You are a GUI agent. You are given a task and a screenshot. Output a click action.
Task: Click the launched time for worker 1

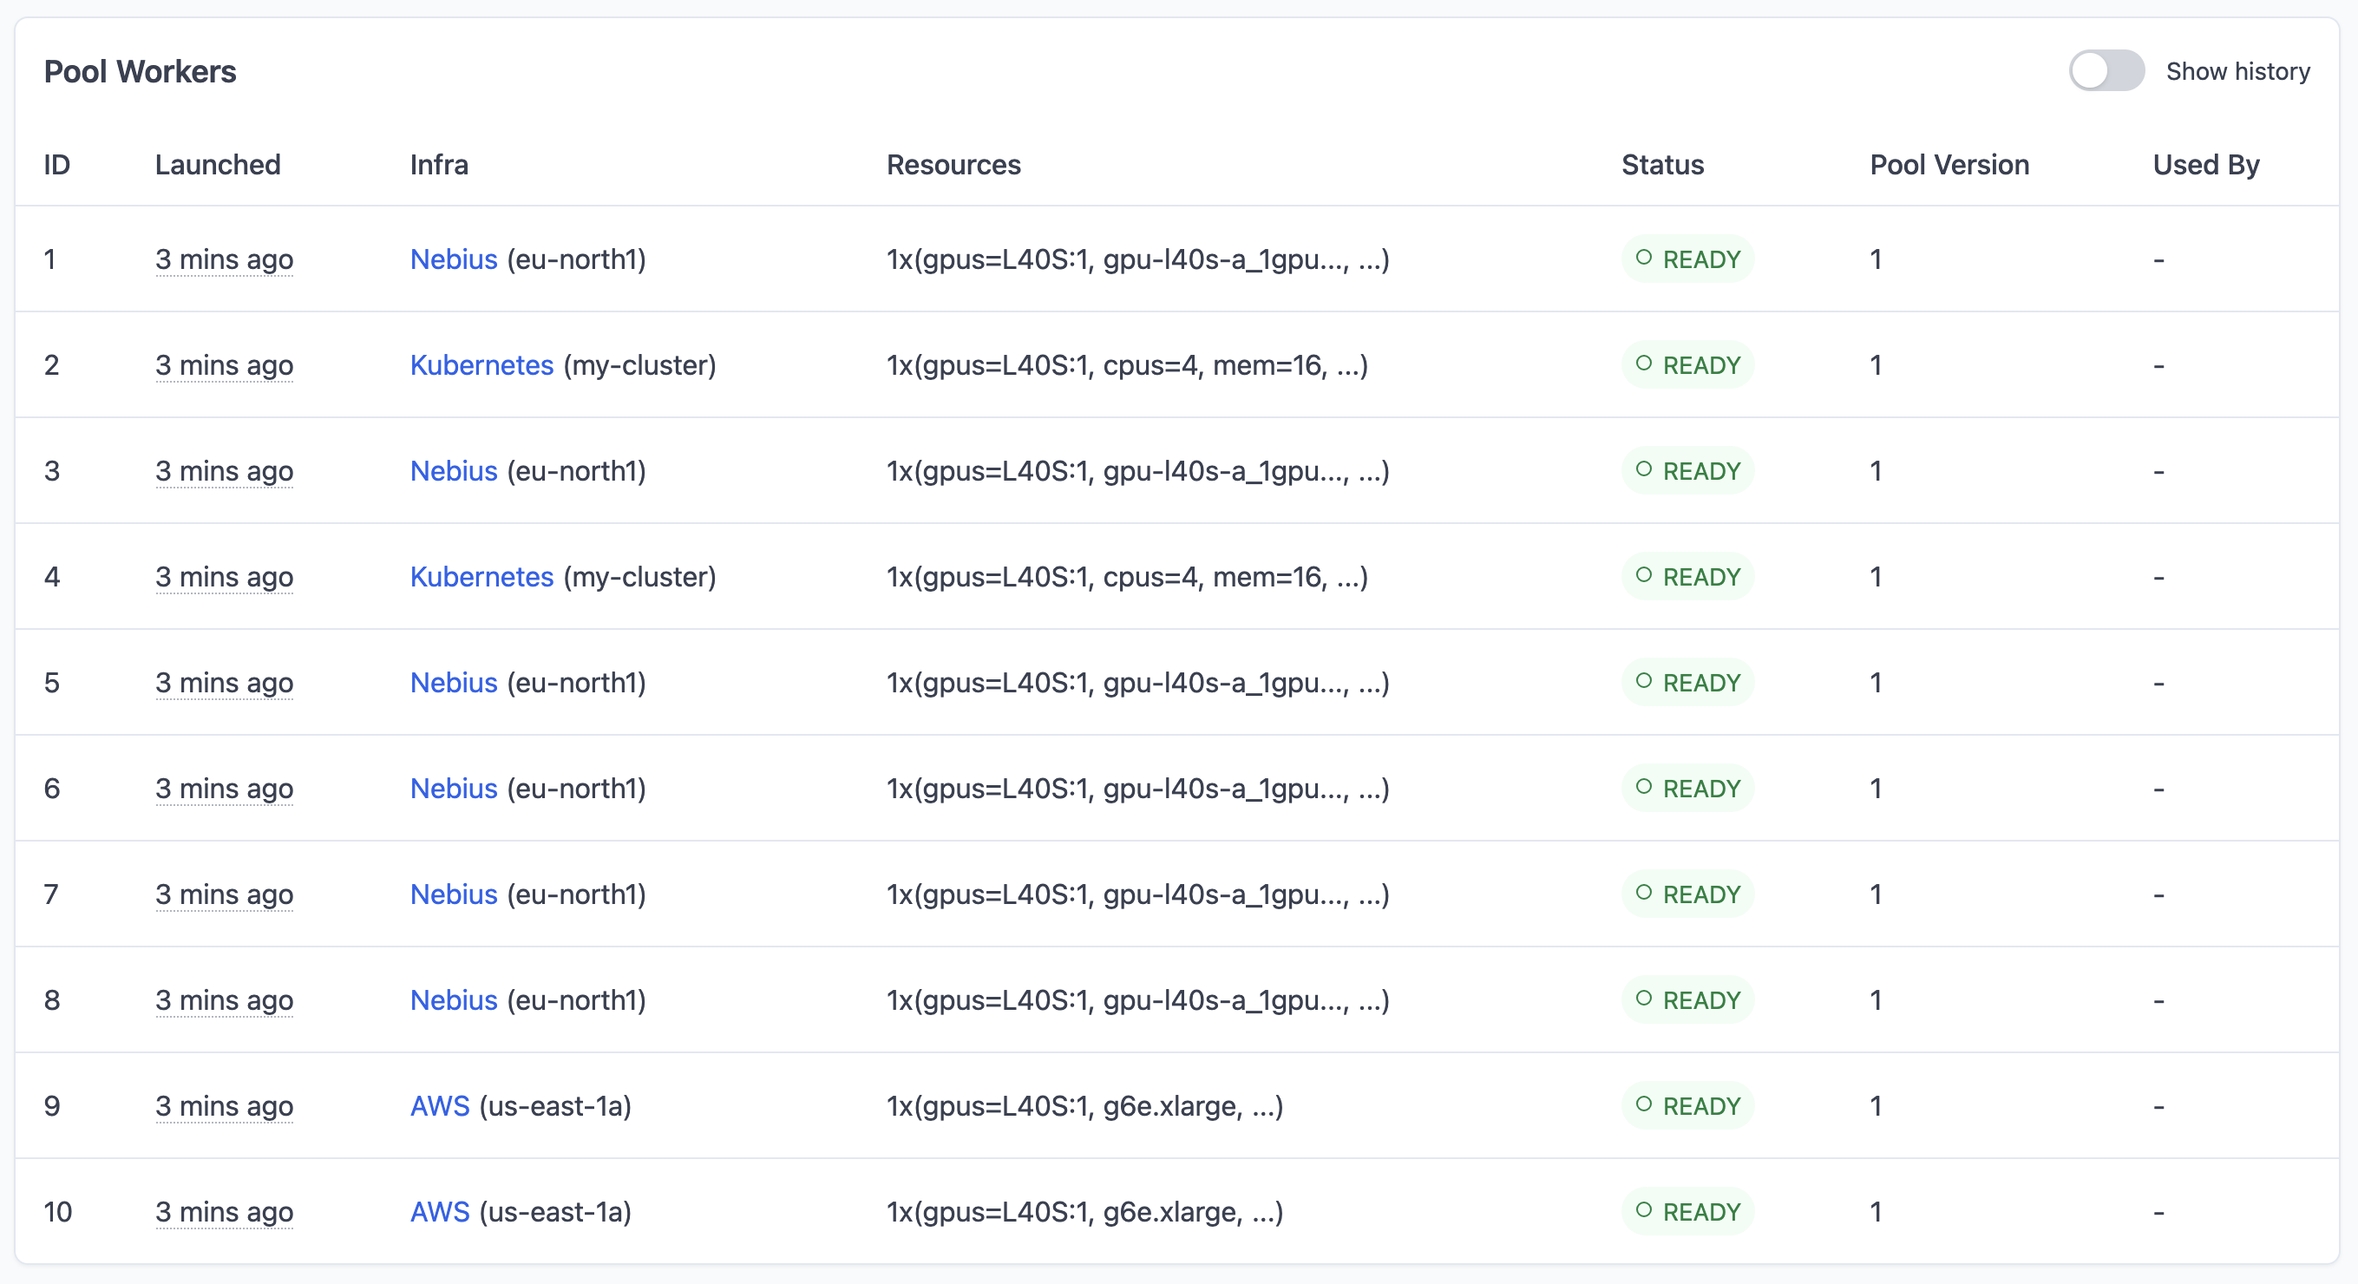click(x=225, y=259)
